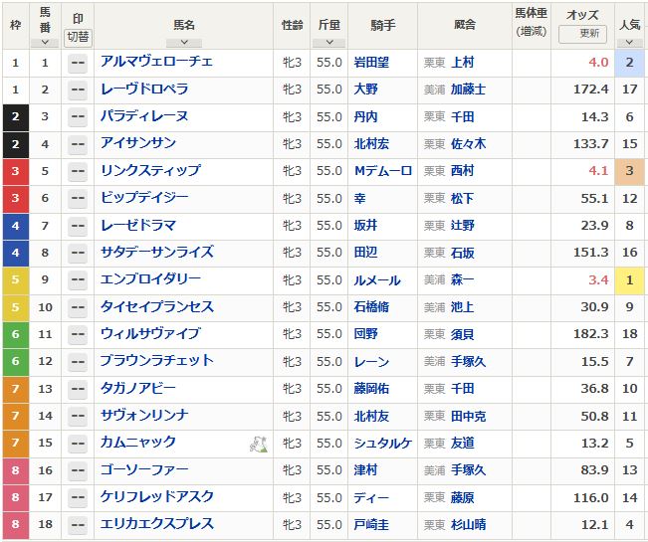648x542 pixels.
Task: Click odds value 4.0
Action: point(598,63)
